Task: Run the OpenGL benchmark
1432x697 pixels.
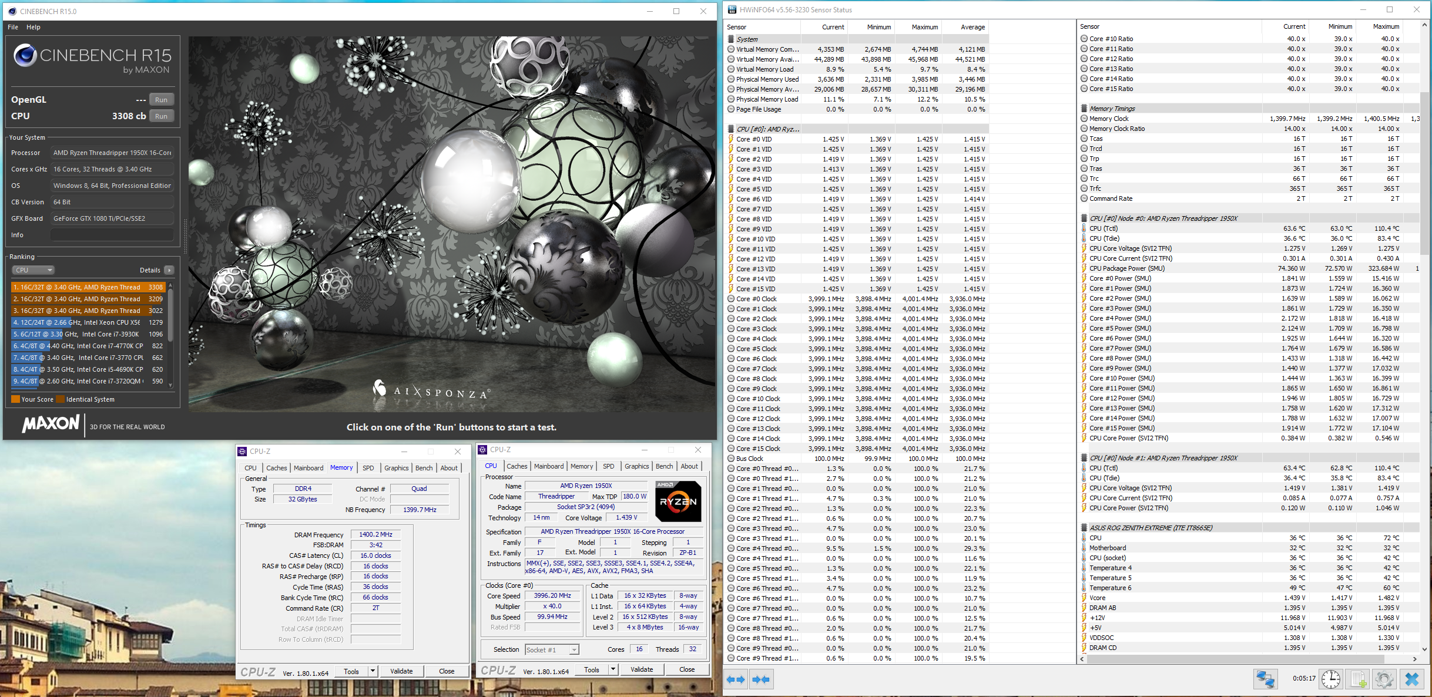Action: [162, 100]
